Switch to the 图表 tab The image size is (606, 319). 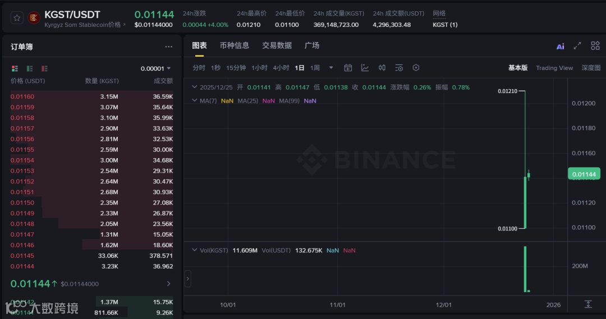coord(199,45)
